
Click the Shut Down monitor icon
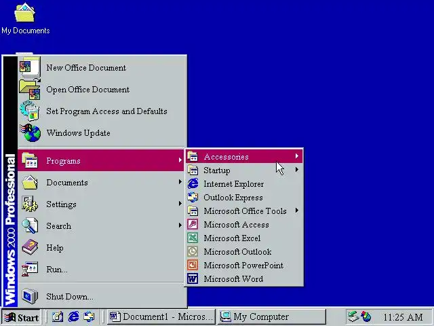[x=30, y=296]
